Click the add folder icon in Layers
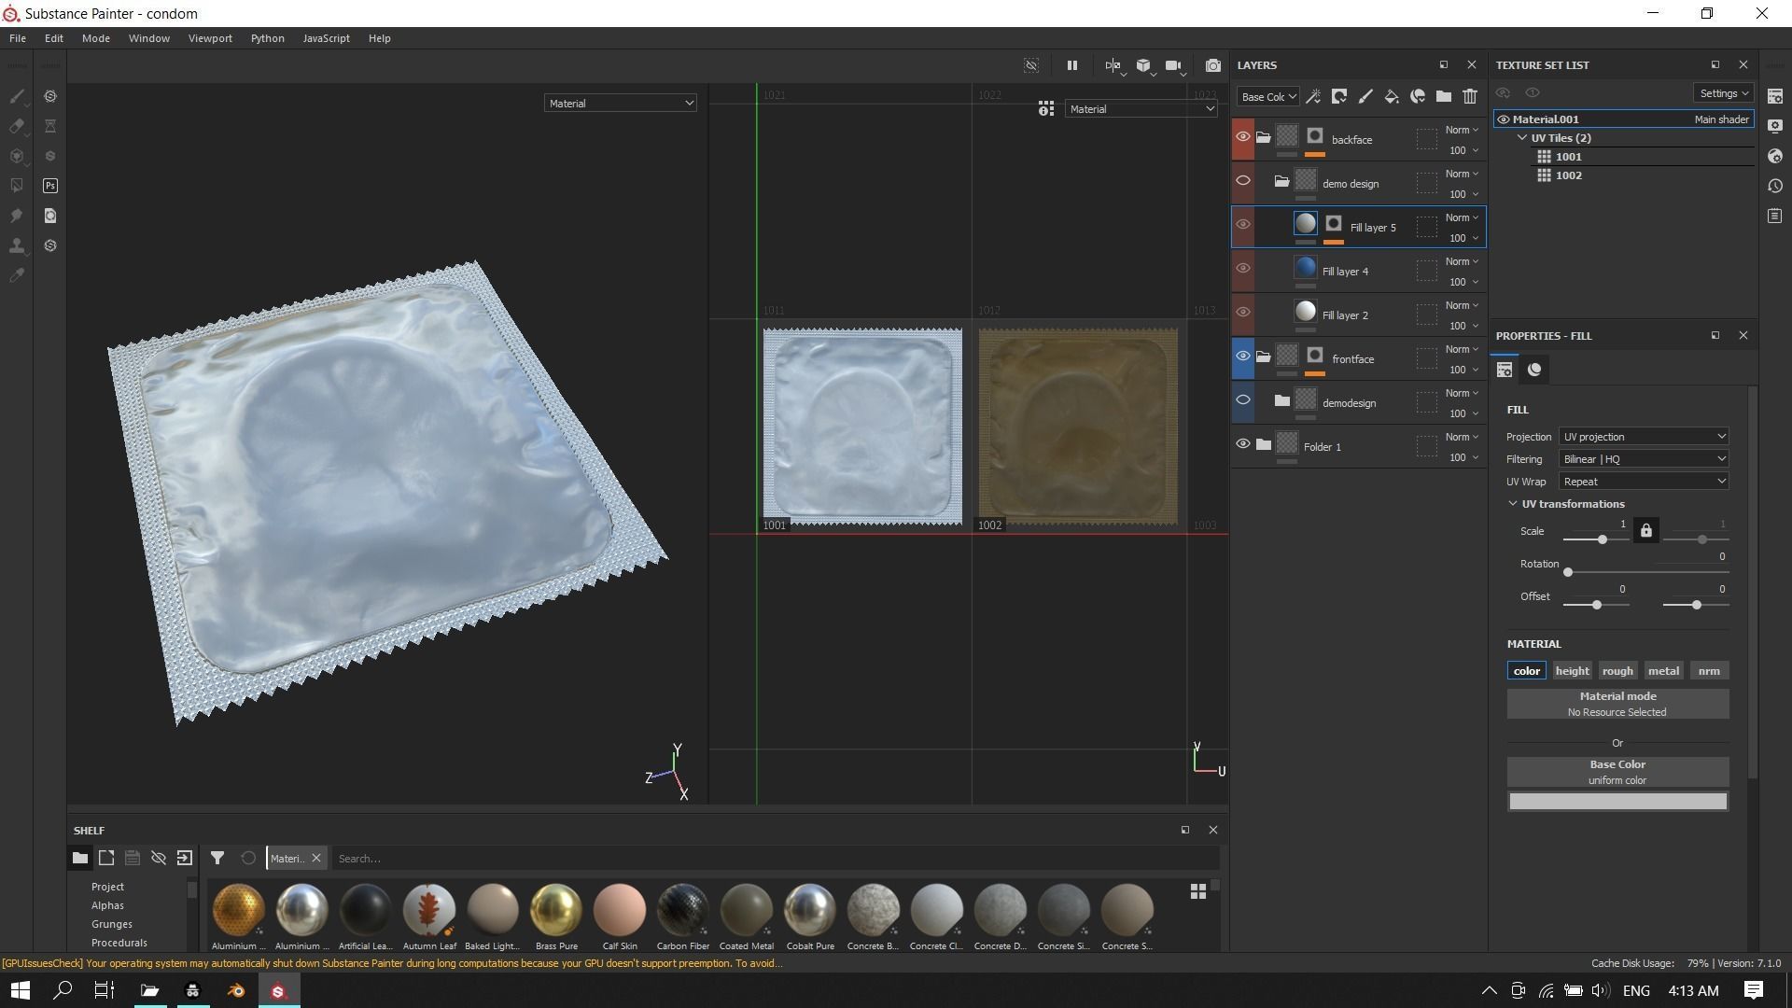This screenshot has height=1008, width=1792. point(1443,96)
